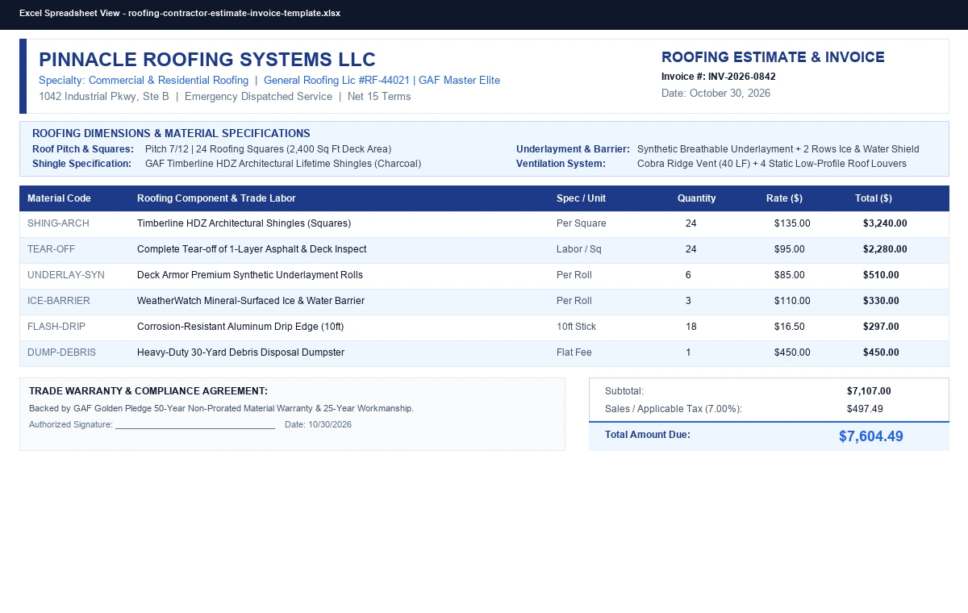The height and width of the screenshot is (613, 968).
Task: Click the Timberline HDZ Architectural Shingles description
Action: coord(244,223)
